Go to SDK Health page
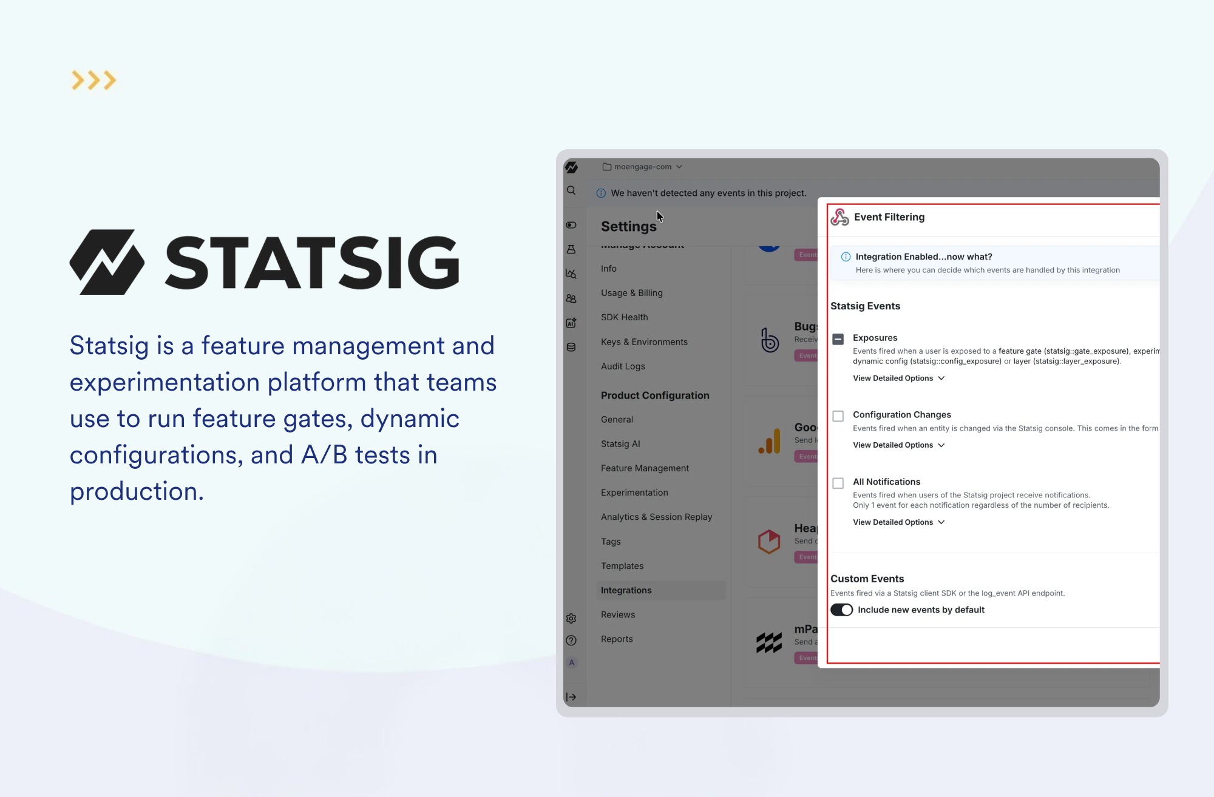1214x797 pixels. [624, 317]
